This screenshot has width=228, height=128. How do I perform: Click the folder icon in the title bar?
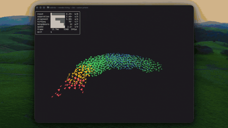[48, 7]
